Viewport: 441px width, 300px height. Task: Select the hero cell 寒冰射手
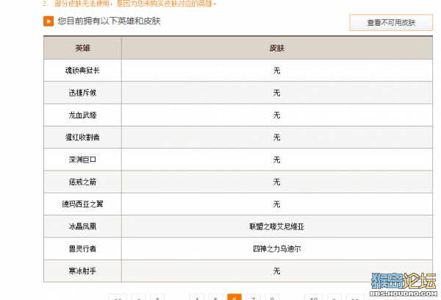82,271
